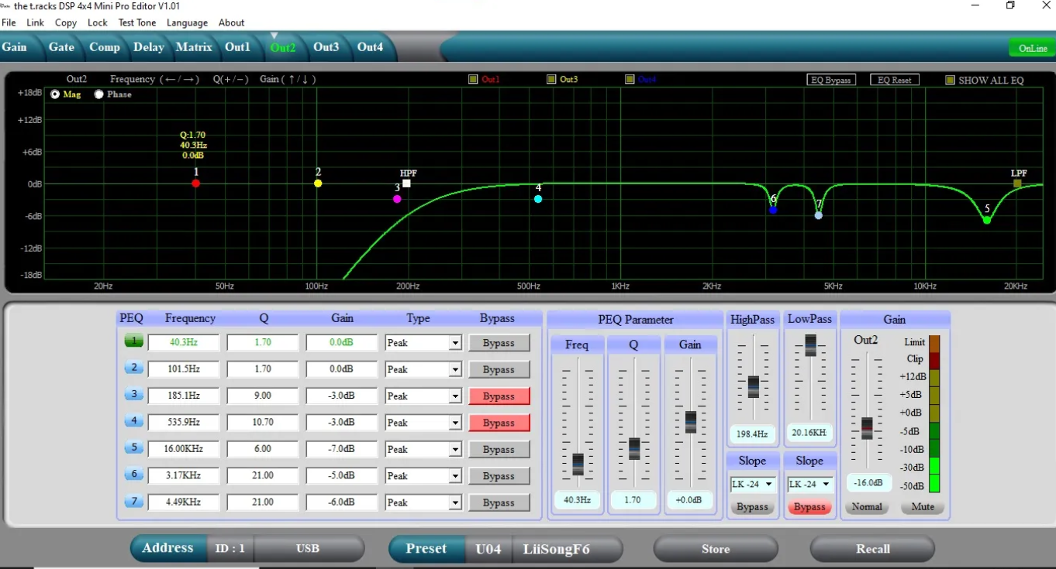1056x569 pixels.
Task: Toggle Bypass for PEQ band 4
Action: (499, 423)
